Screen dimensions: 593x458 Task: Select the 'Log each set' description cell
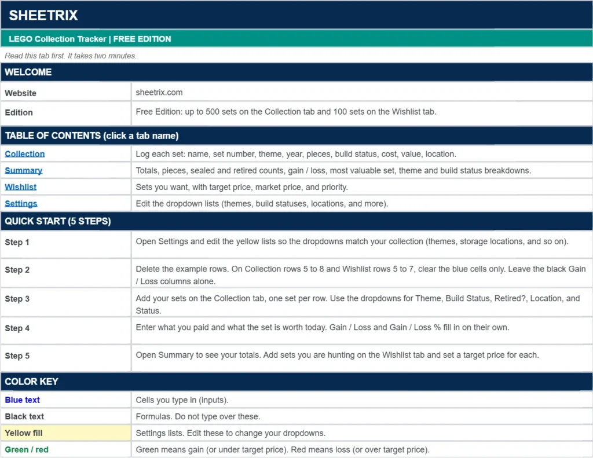click(362, 154)
